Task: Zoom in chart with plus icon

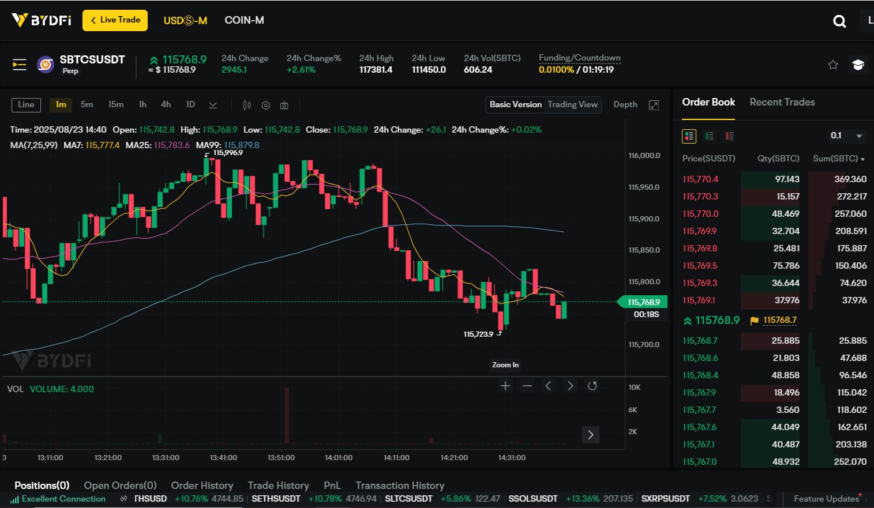Action: (505, 386)
